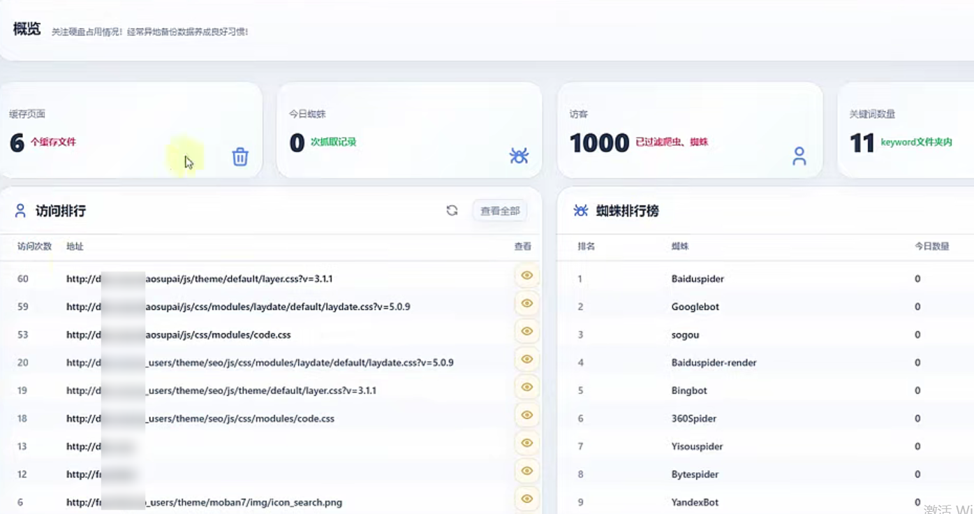Select the 360Spider entry
The height and width of the screenshot is (514, 974).
tap(693, 418)
